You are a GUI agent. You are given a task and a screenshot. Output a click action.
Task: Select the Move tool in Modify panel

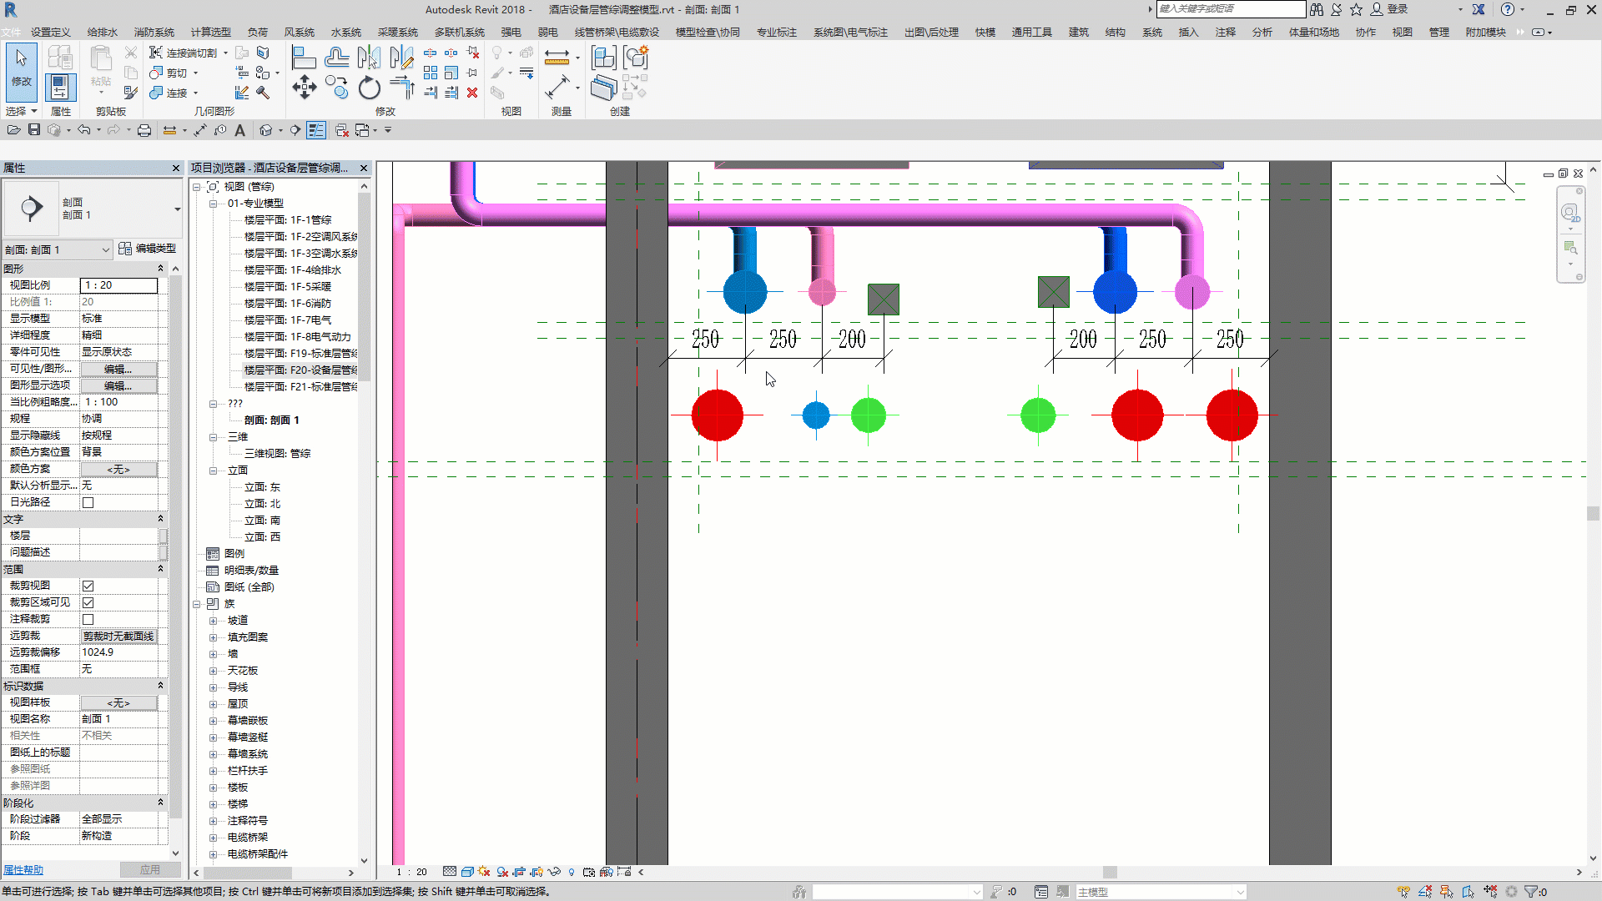(305, 88)
